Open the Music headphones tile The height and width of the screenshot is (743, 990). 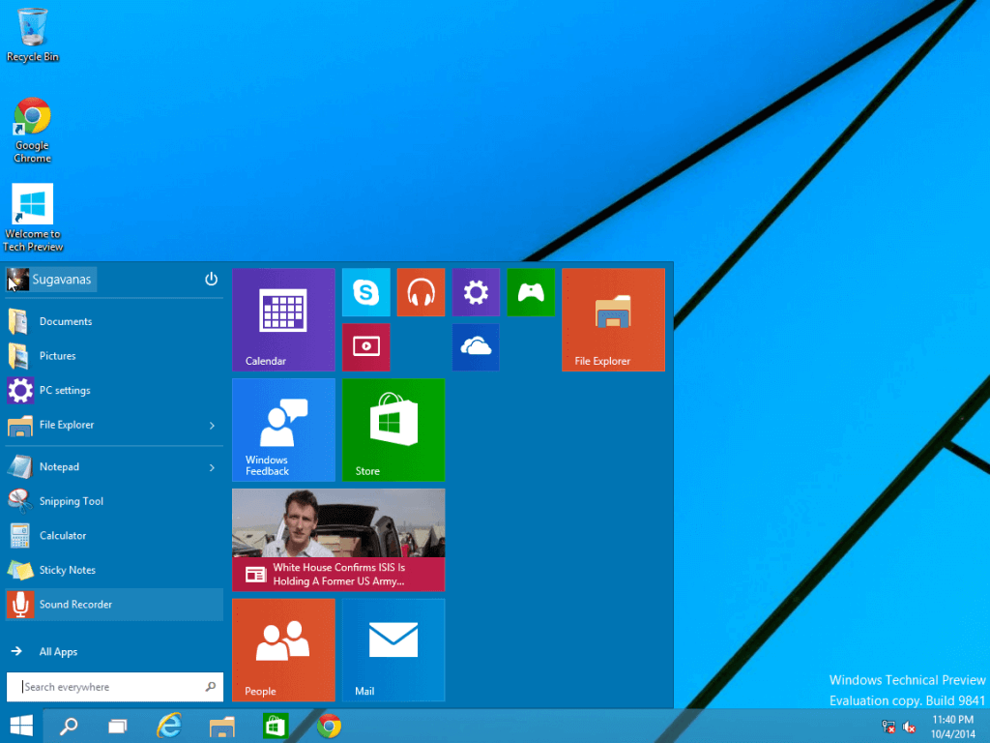click(x=422, y=292)
